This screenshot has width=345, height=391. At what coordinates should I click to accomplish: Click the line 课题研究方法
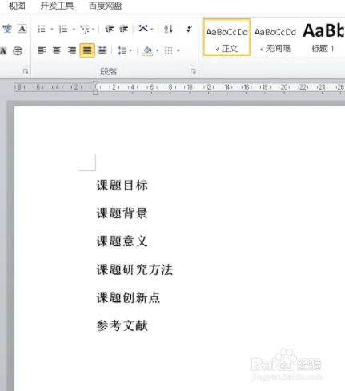[135, 269]
